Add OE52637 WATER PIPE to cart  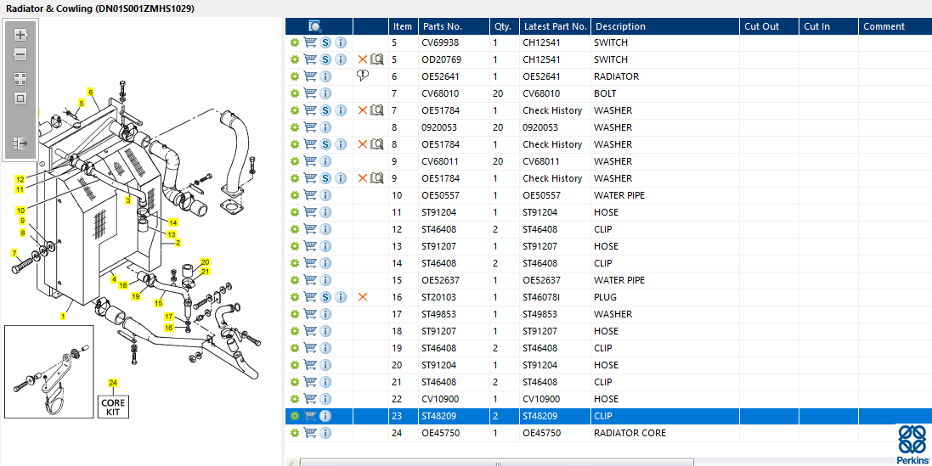310,280
